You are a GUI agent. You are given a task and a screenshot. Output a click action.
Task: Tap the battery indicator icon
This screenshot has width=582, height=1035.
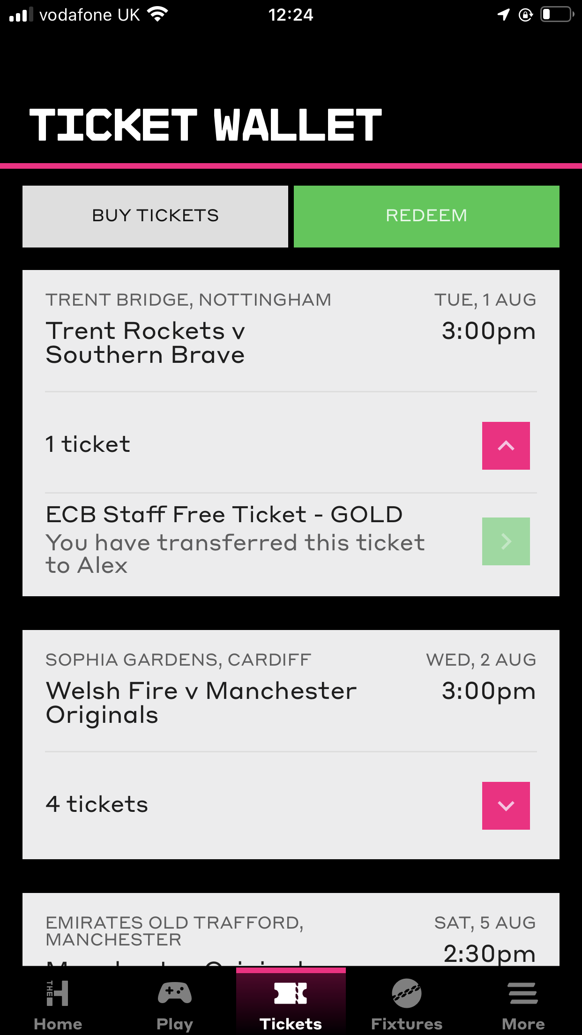coord(557,15)
